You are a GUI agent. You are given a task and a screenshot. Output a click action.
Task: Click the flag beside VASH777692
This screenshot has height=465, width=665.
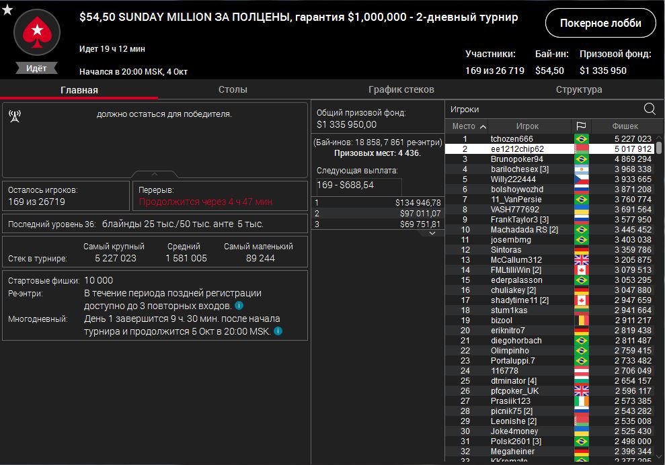tap(581, 210)
